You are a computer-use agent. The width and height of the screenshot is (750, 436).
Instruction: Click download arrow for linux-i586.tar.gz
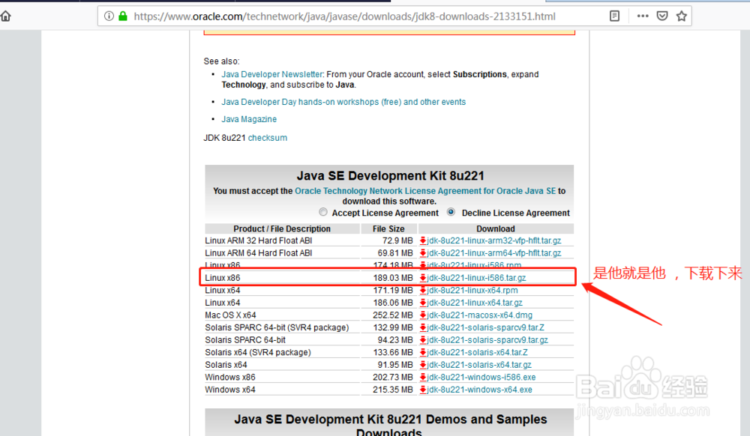(423, 278)
